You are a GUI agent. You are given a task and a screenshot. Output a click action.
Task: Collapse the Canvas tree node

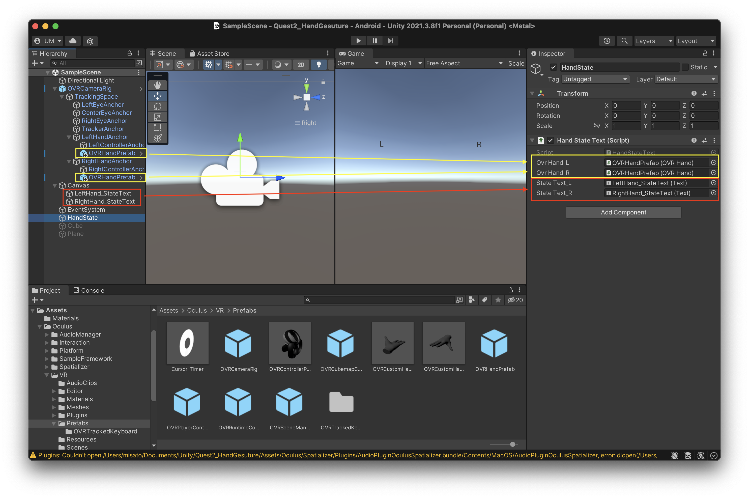coord(55,185)
